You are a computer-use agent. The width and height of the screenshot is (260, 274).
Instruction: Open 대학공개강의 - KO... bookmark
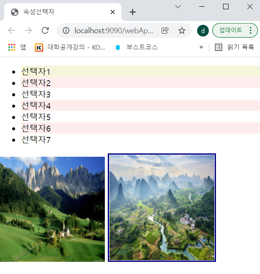pos(70,47)
